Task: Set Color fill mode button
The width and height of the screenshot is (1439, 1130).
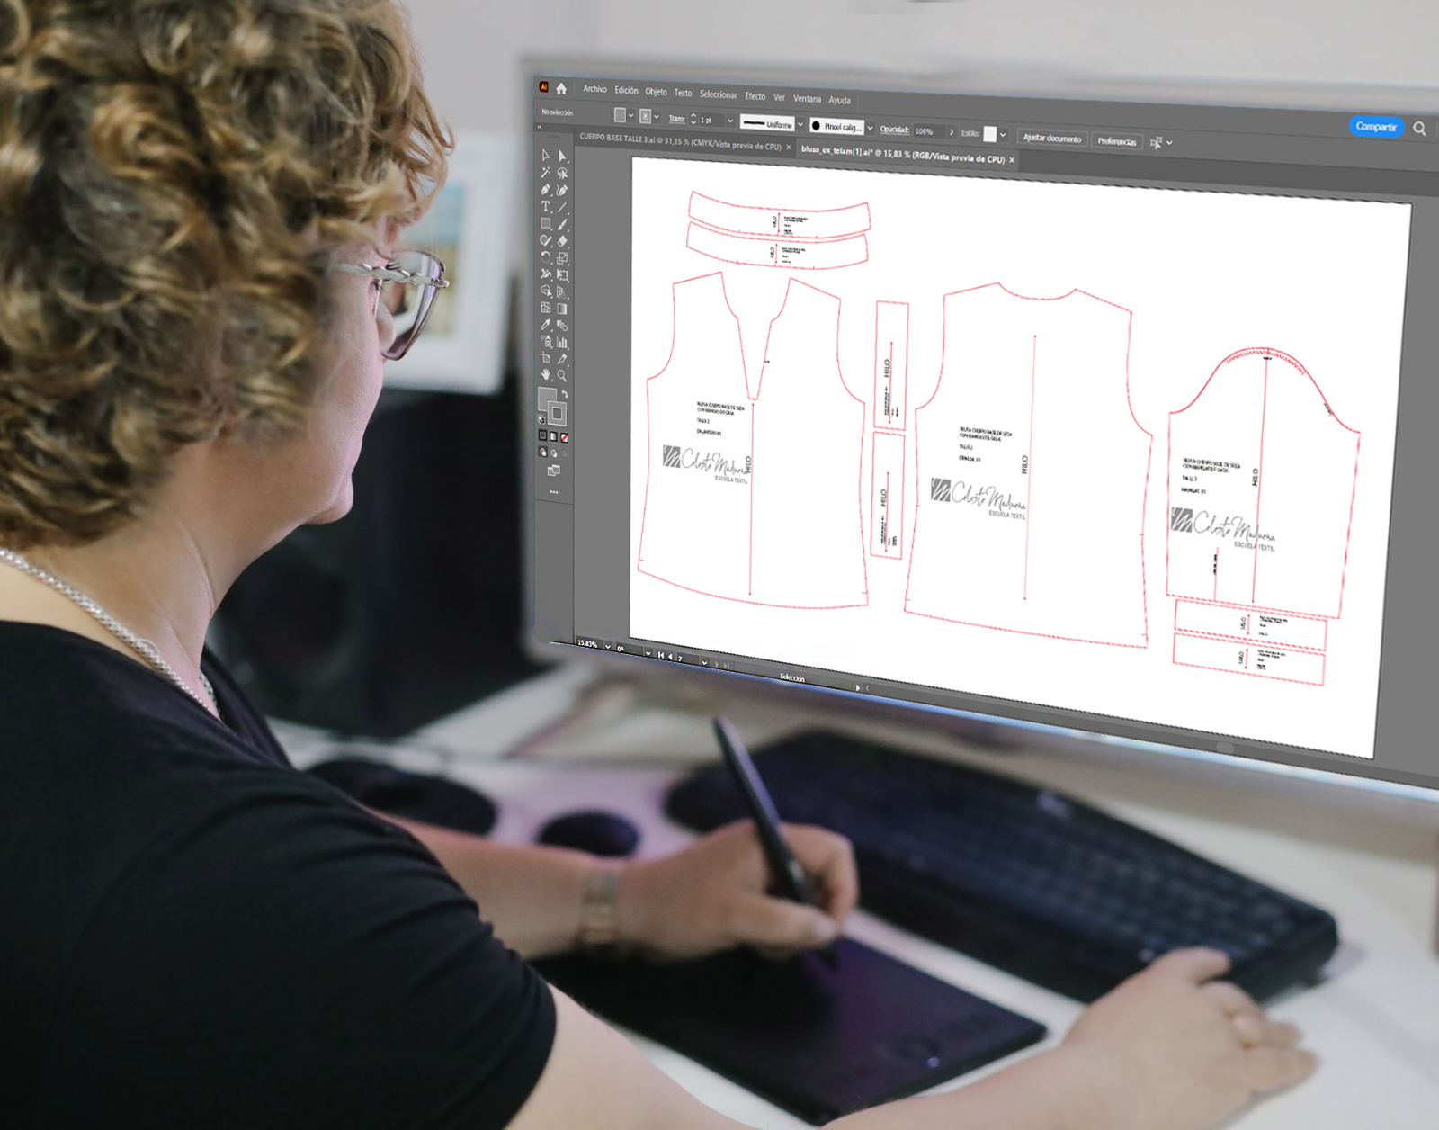Action: tap(542, 436)
